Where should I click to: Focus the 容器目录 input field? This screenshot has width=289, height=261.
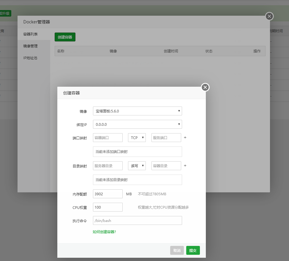(166, 166)
